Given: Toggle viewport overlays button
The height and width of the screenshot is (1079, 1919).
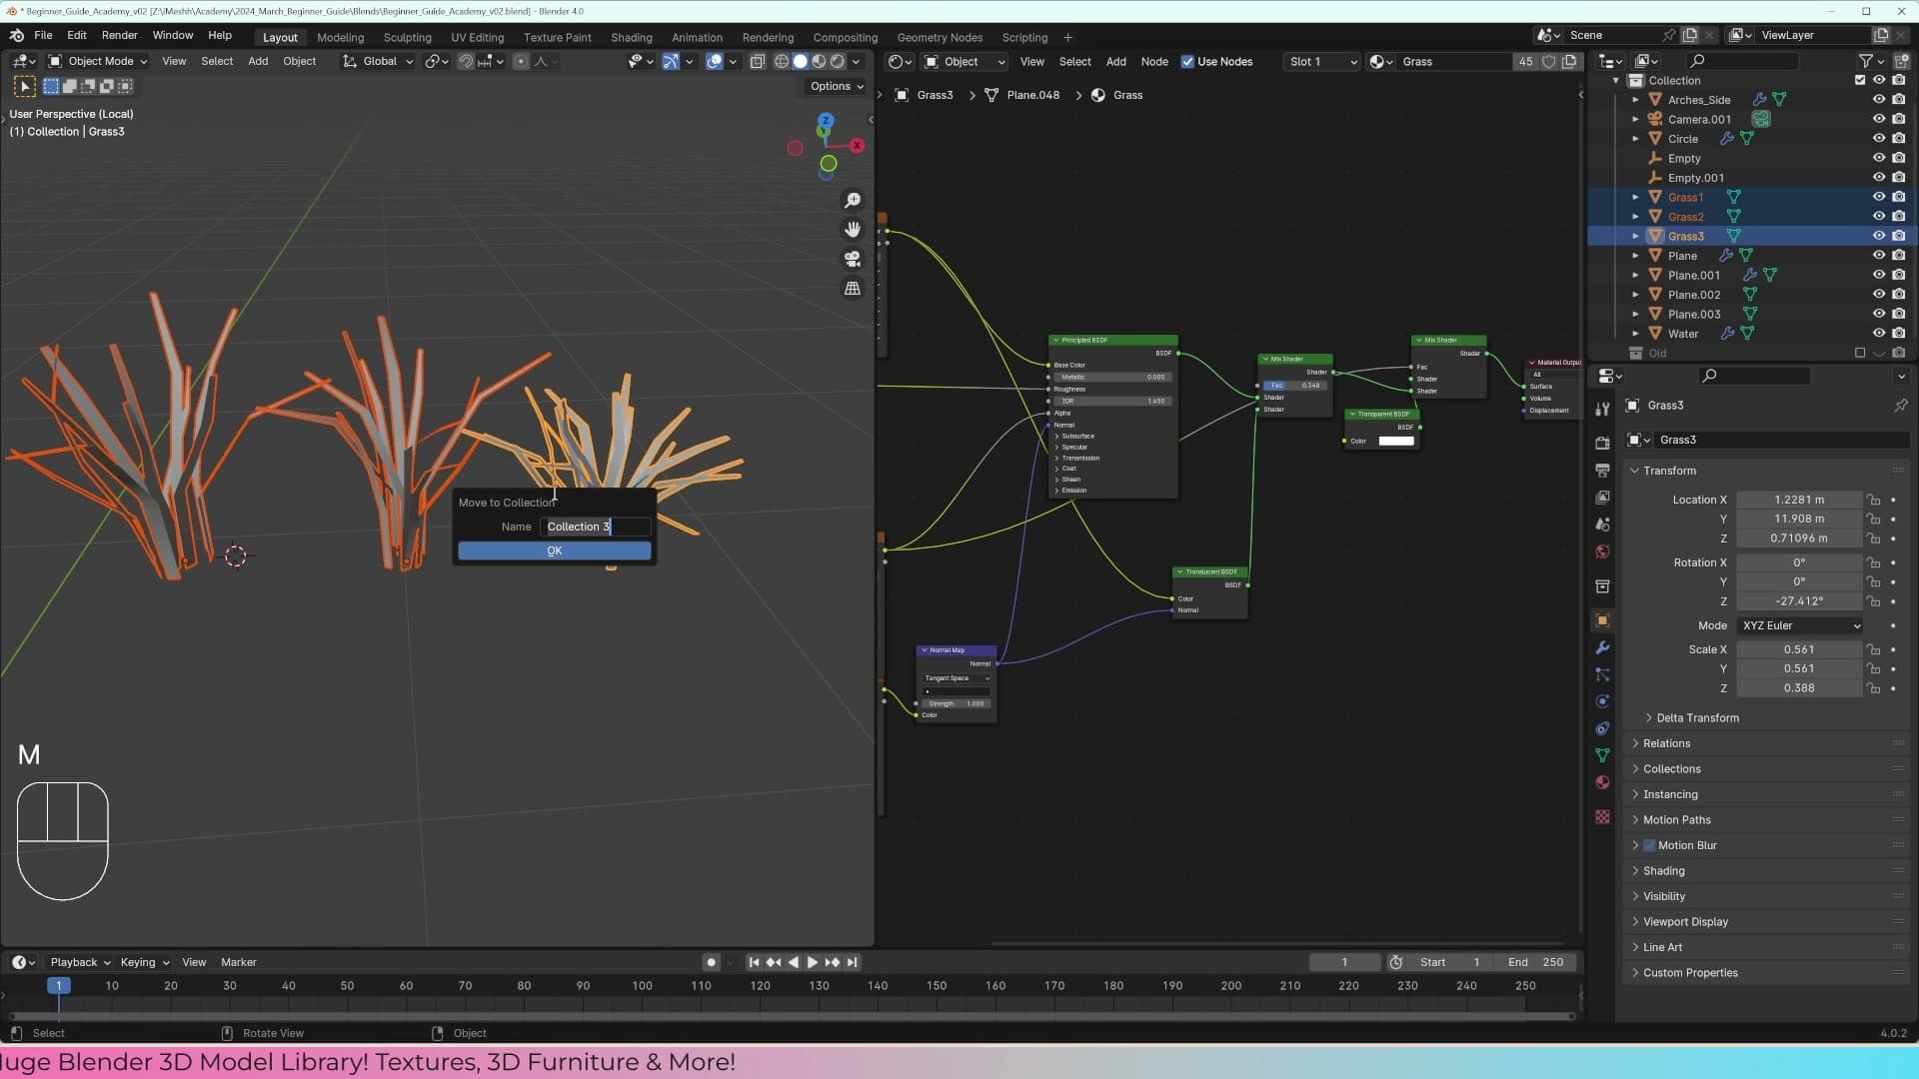Looking at the screenshot, I should (715, 61).
